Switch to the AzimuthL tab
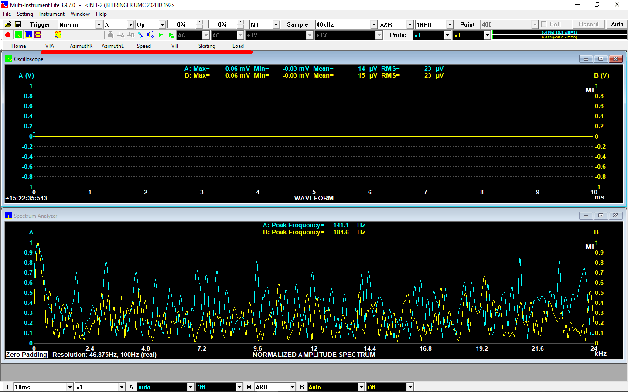The image size is (628, 392). point(113,46)
